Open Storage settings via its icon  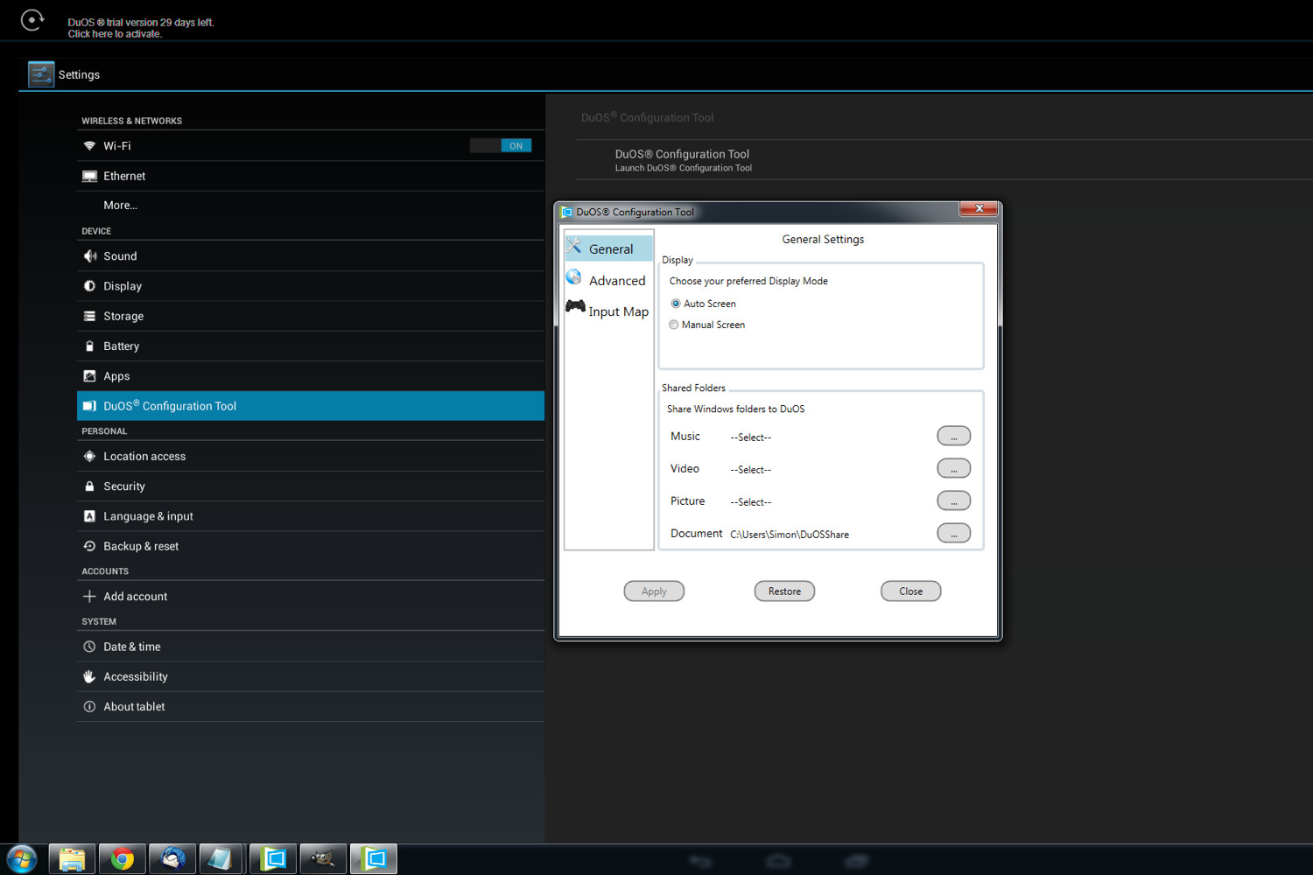[x=89, y=316]
